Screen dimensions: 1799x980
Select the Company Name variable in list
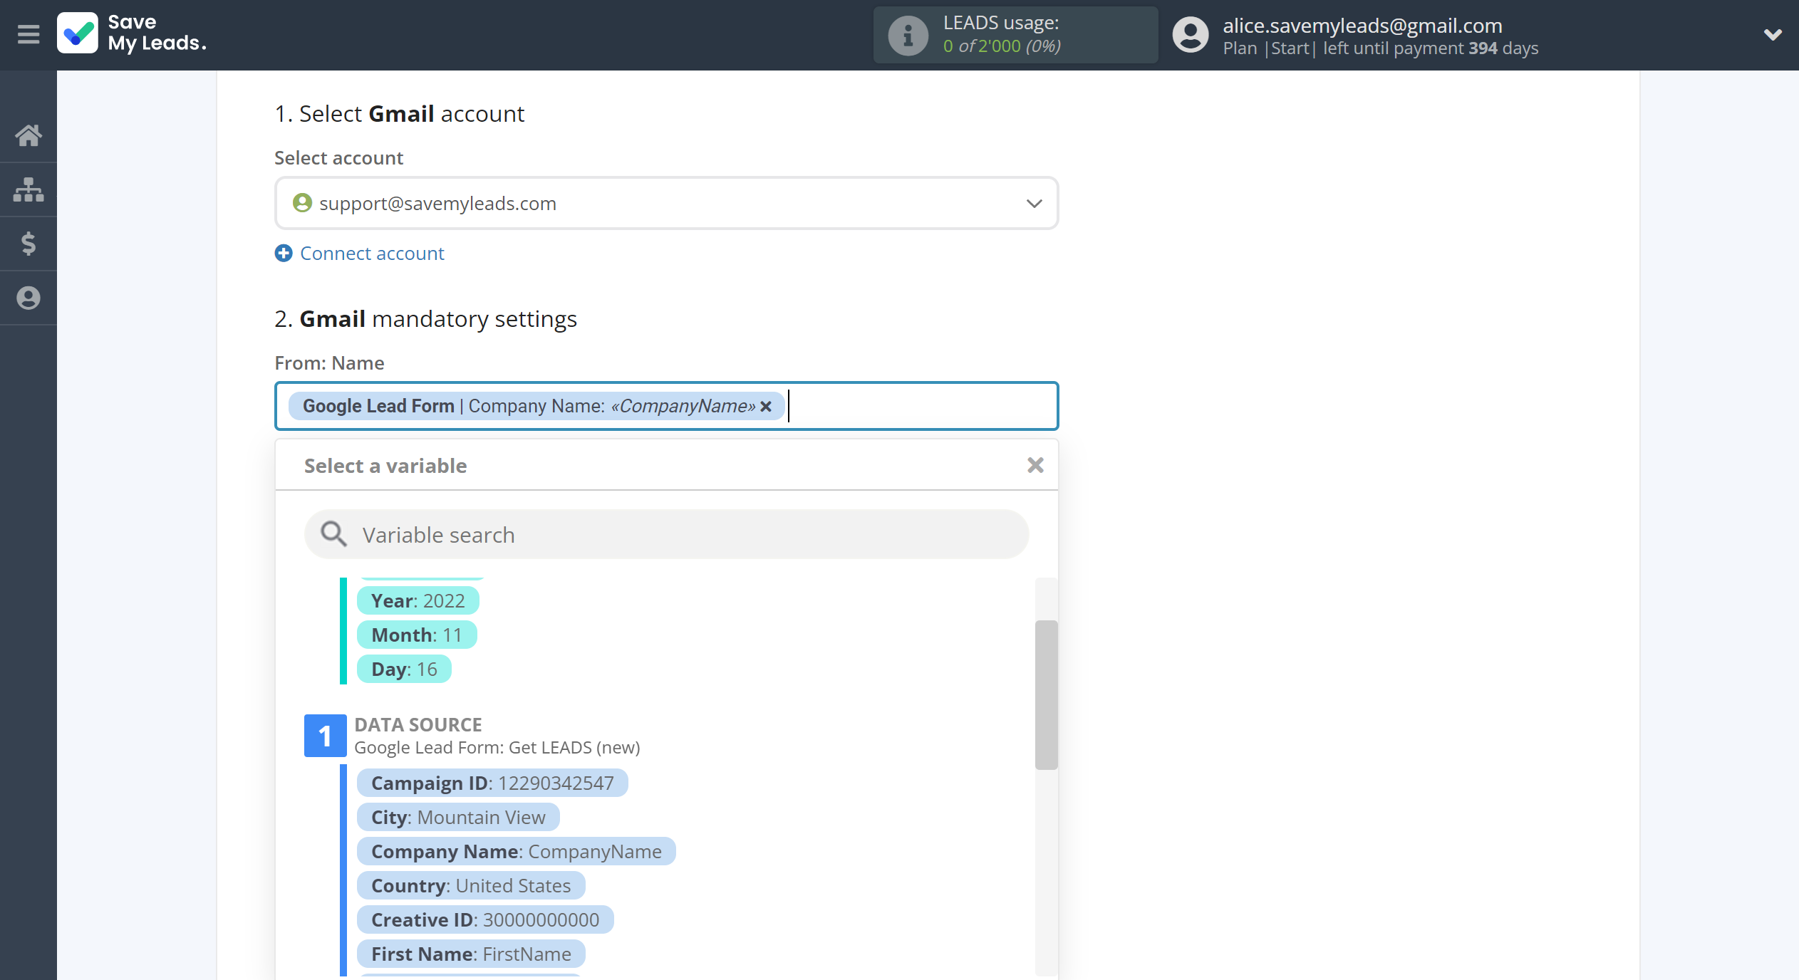click(516, 851)
